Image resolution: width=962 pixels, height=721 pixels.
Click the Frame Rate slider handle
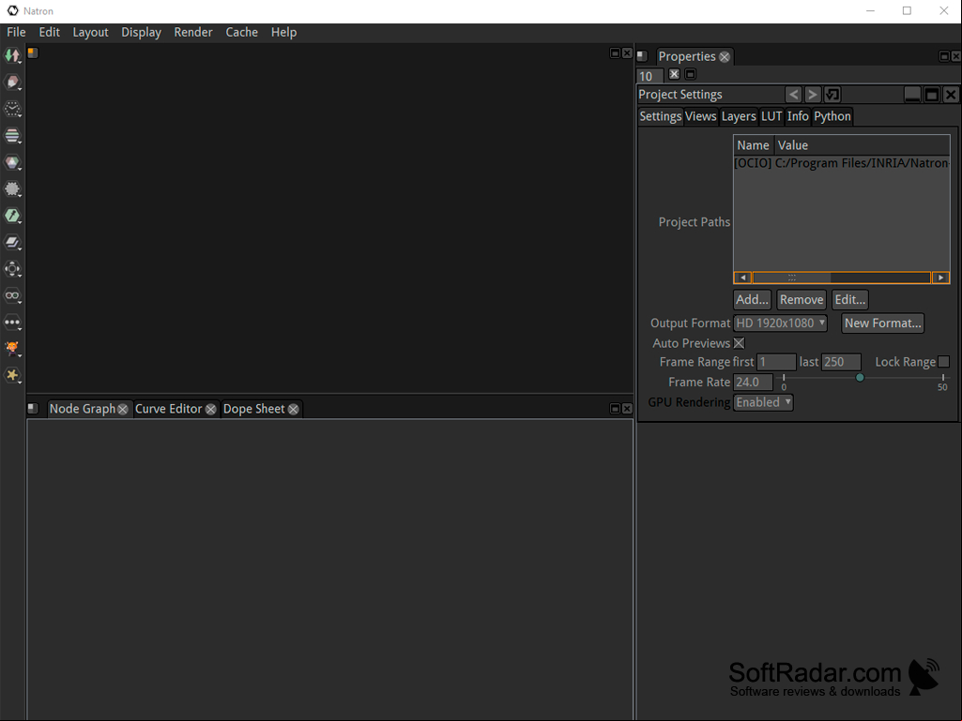point(860,378)
